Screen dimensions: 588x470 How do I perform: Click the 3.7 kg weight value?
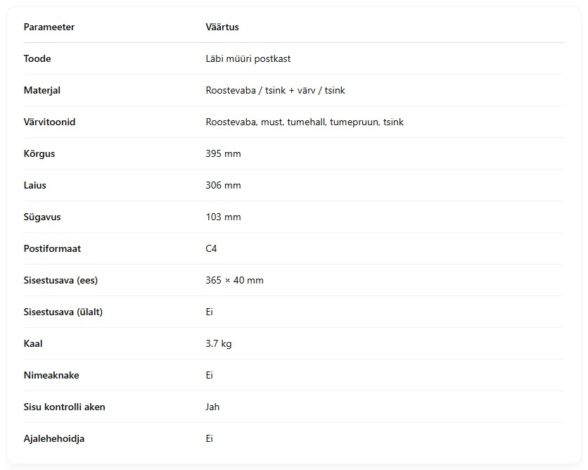tap(219, 343)
